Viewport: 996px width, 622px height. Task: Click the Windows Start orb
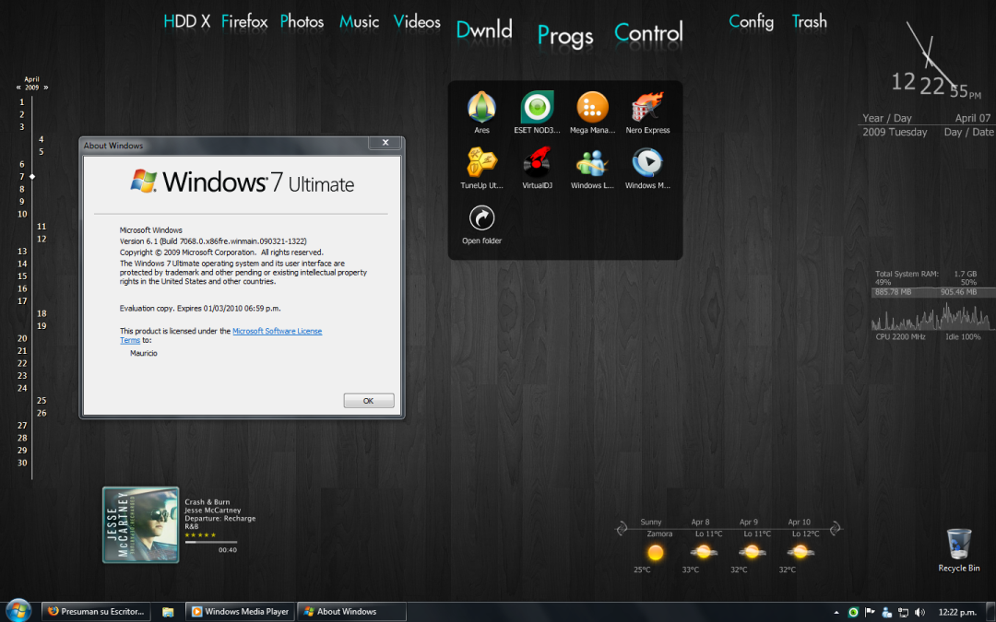[x=18, y=611]
